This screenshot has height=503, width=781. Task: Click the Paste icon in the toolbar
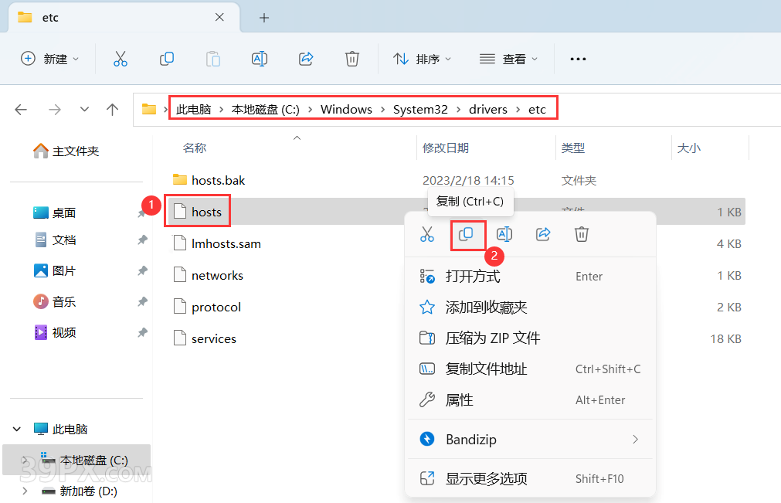click(212, 58)
